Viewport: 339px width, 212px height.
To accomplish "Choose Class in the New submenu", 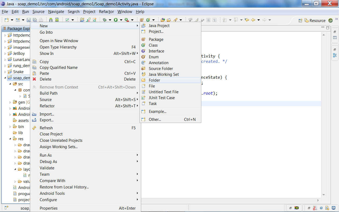I will click(171, 45).
